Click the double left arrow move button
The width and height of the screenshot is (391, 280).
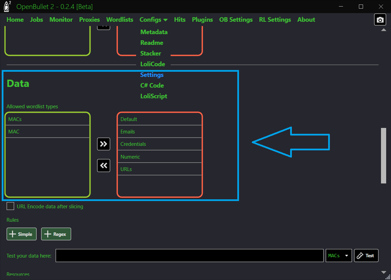[x=104, y=166]
